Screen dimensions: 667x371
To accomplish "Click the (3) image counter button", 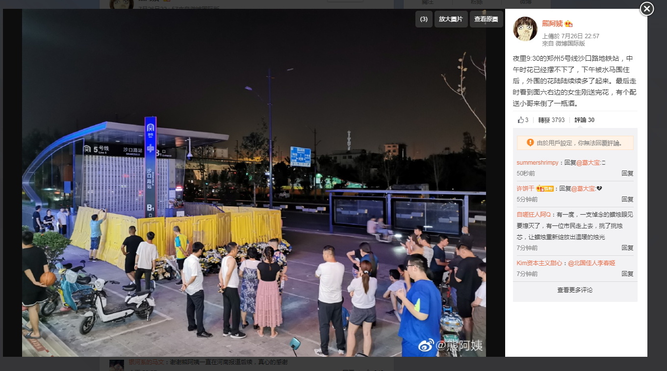I will [424, 19].
